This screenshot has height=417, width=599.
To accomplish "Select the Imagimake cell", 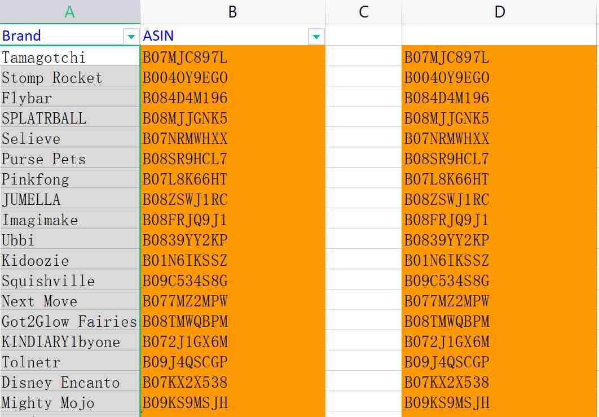I will 70,220.
